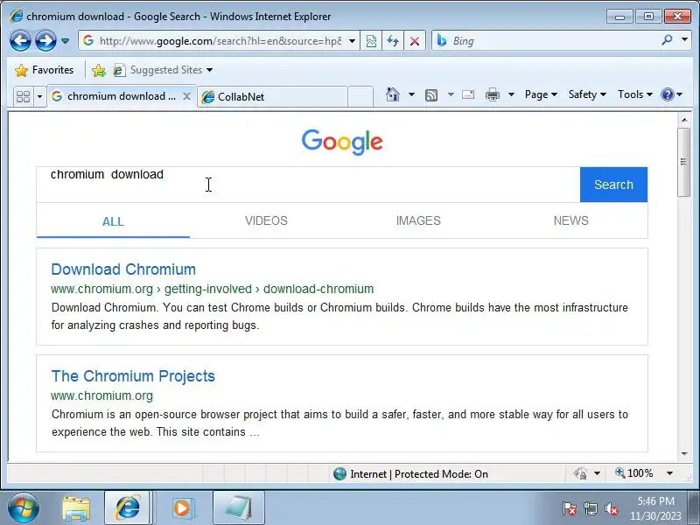Click the Help question mark icon
Screen dimensions: 700x525
[x=668, y=94]
